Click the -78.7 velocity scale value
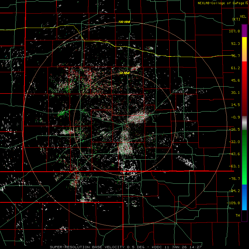 point(234,179)
